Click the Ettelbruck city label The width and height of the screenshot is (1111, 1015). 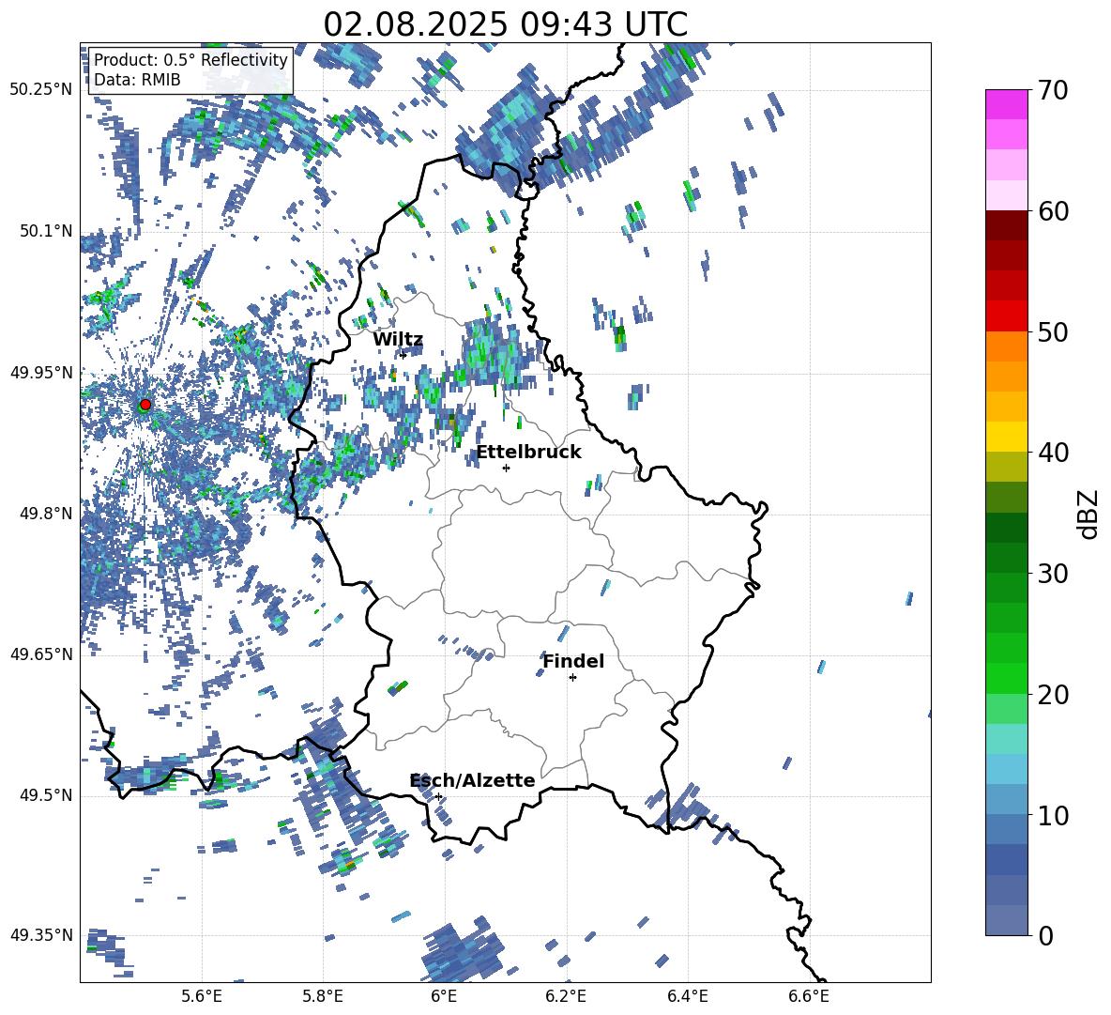[x=528, y=453]
